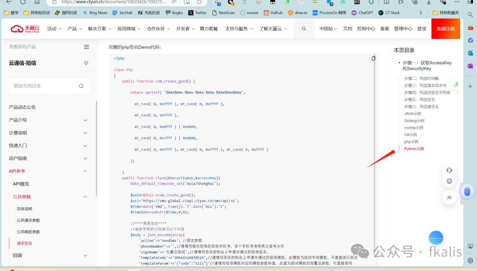Open 公共响应参数 in the sidebar
This screenshot has height=271, width=477.
pyautogui.click(x=28, y=232)
